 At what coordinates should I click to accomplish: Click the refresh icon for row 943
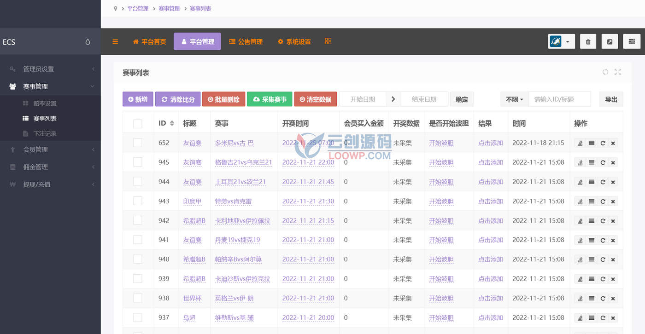[x=602, y=201]
